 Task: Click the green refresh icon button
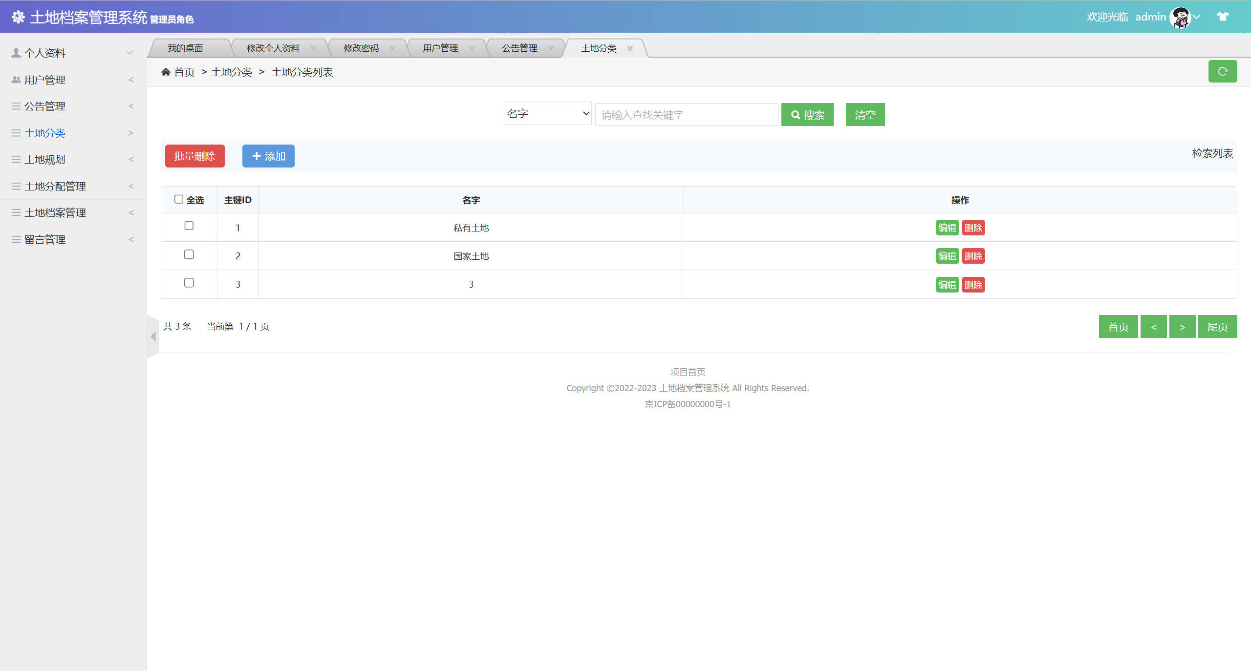(x=1222, y=71)
